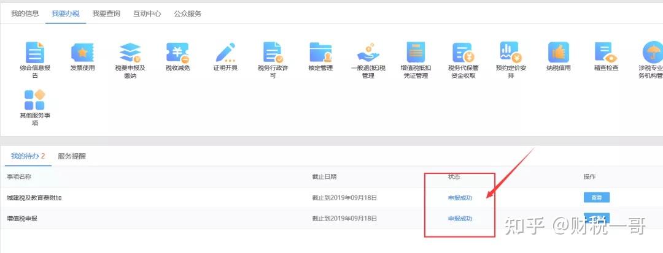Open 稽查检查 icon
663x253 pixels.
point(606,53)
